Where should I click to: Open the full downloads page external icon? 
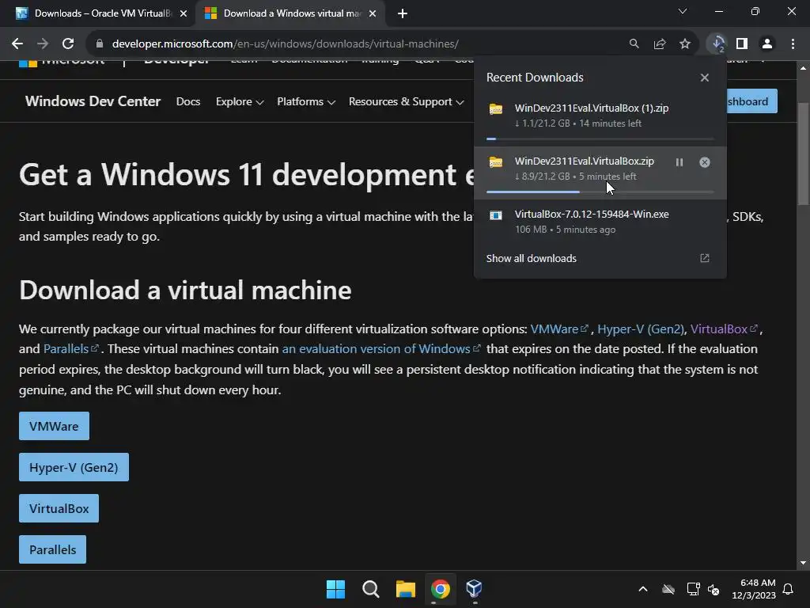coord(705,258)
